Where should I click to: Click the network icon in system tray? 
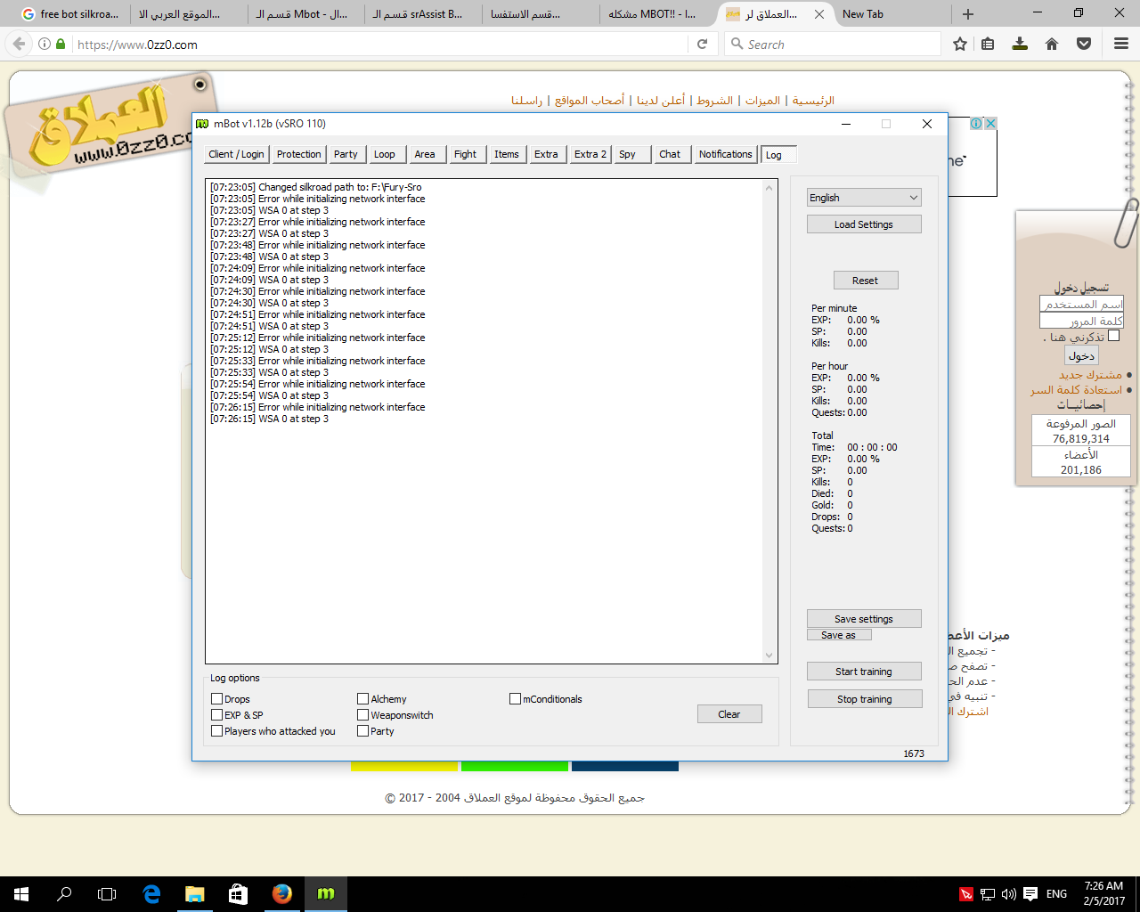pyautogui.click(x=987, y=894)
